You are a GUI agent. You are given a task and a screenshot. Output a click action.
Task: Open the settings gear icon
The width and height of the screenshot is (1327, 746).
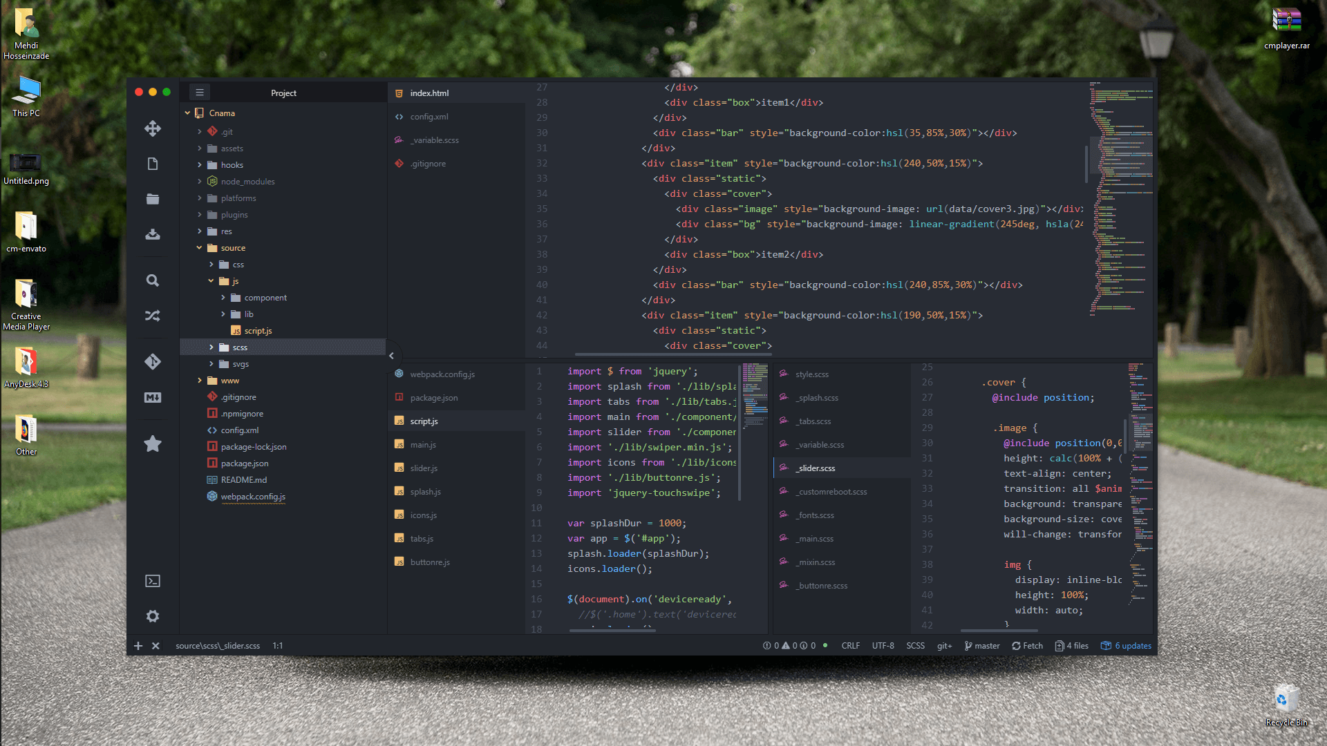[x=153, y=616]
